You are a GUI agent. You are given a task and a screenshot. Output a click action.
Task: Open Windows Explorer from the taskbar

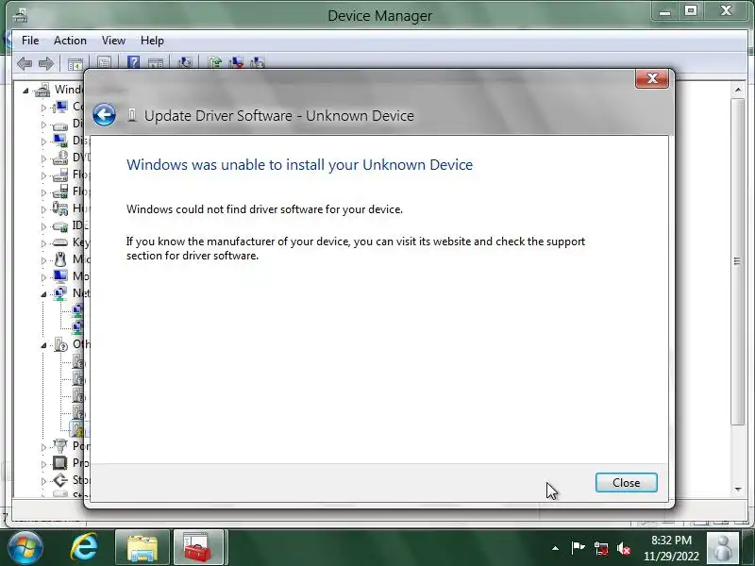coord(143,547)
